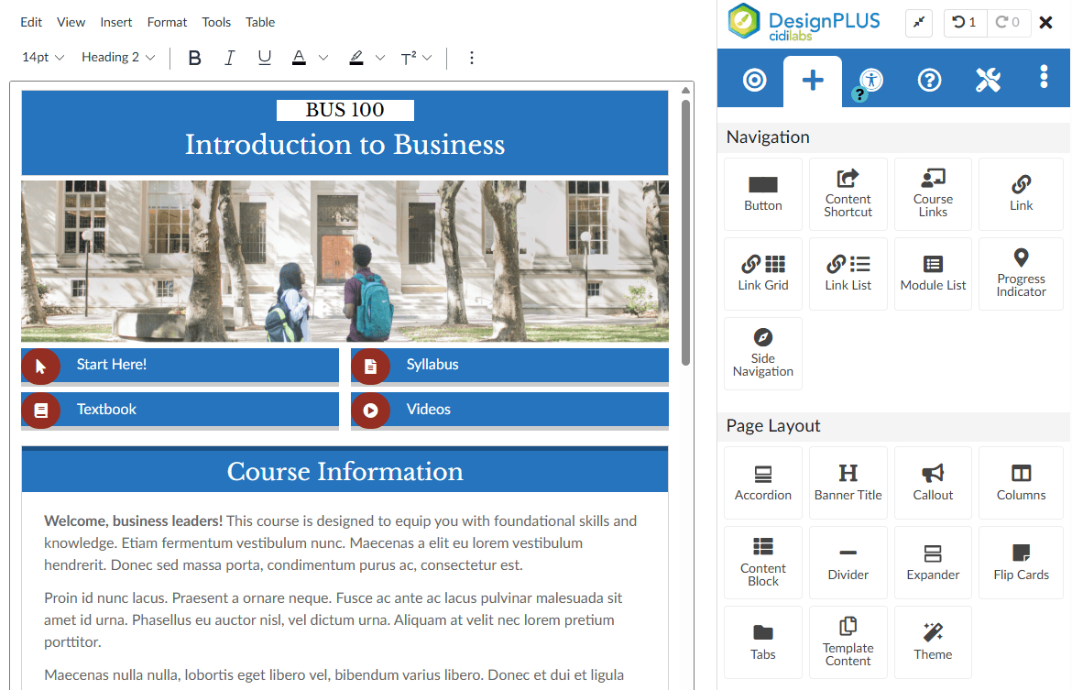
Task: Click the Undo button in DesignPLUS header
Action: [x=965, y=23]
